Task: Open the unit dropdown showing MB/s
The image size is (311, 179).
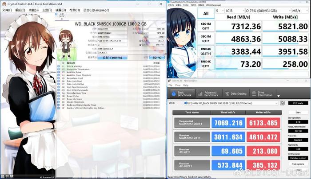Action: tap(300, 11)
